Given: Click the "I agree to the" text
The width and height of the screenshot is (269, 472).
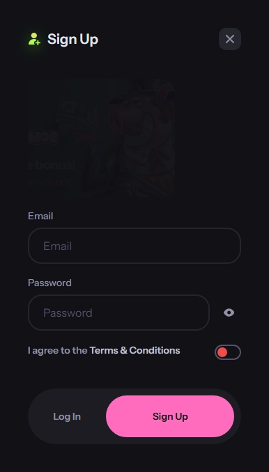Looking at the screenshot, I should (x=58, y=350).
